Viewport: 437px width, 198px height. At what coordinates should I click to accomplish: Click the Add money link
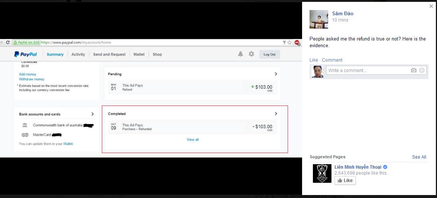click(x=27, y=74)
